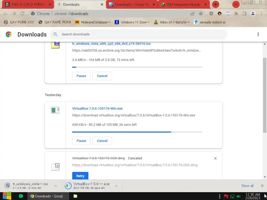This screenshot has width=267, height=200.
Task: Open the taskbar clock showing 12:35 AM
Action: (x=253, y=196)
